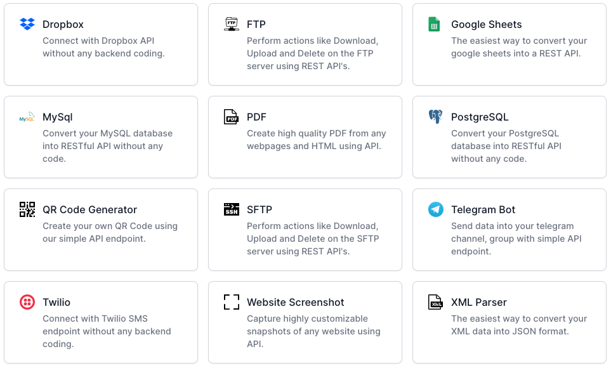Click the Dropbox logo icon
The width and height of the screenshot is (611, 368).
tap(27, 24)
